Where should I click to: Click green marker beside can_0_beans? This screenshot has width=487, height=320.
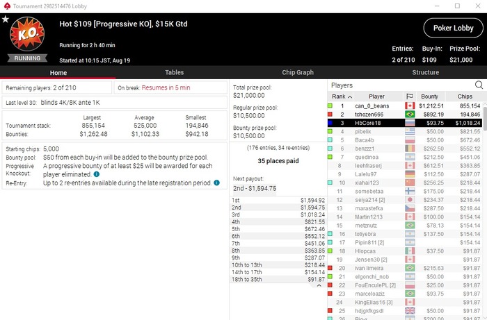[x=330, y=106]
